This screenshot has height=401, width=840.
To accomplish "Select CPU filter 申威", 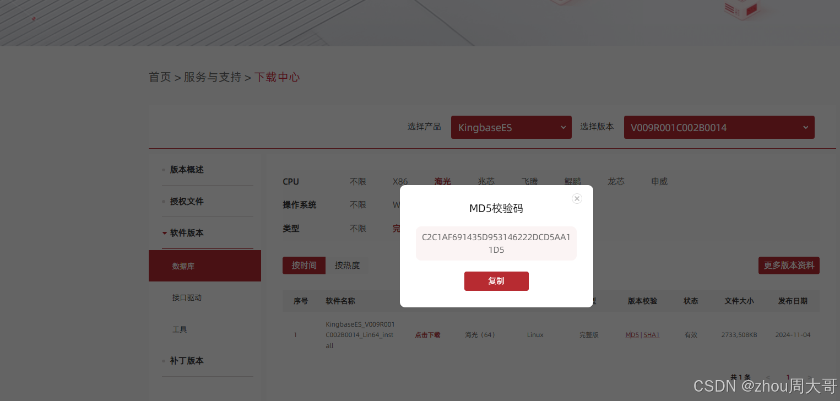I will tap(659, 182).
